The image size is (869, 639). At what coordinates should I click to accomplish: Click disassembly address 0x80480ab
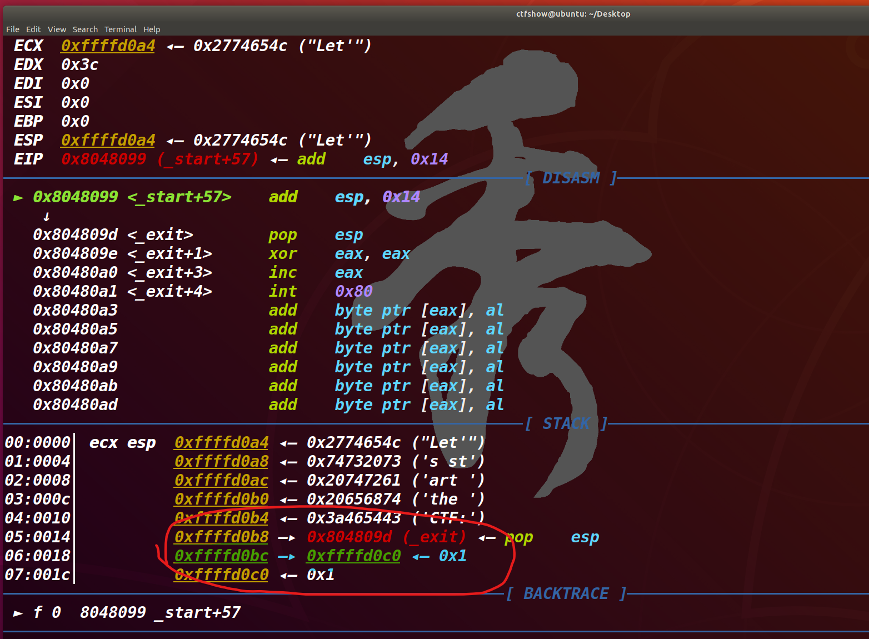75,386
